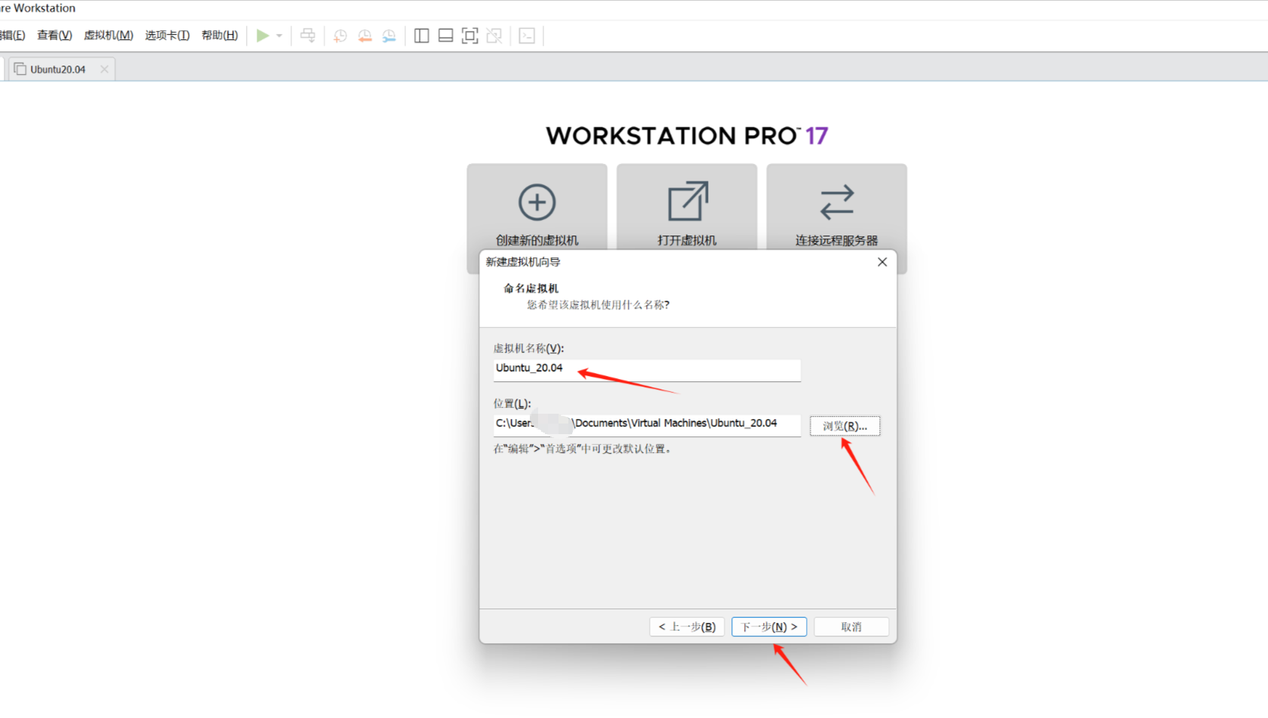This screenshot has height=718, width=1268.
Task: Click the console view terminal icon
Action: click(x=527, y=35)
